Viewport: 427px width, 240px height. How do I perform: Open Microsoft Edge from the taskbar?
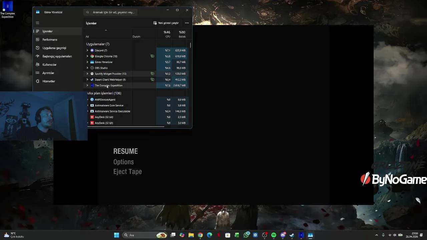[x=209, y=235]
